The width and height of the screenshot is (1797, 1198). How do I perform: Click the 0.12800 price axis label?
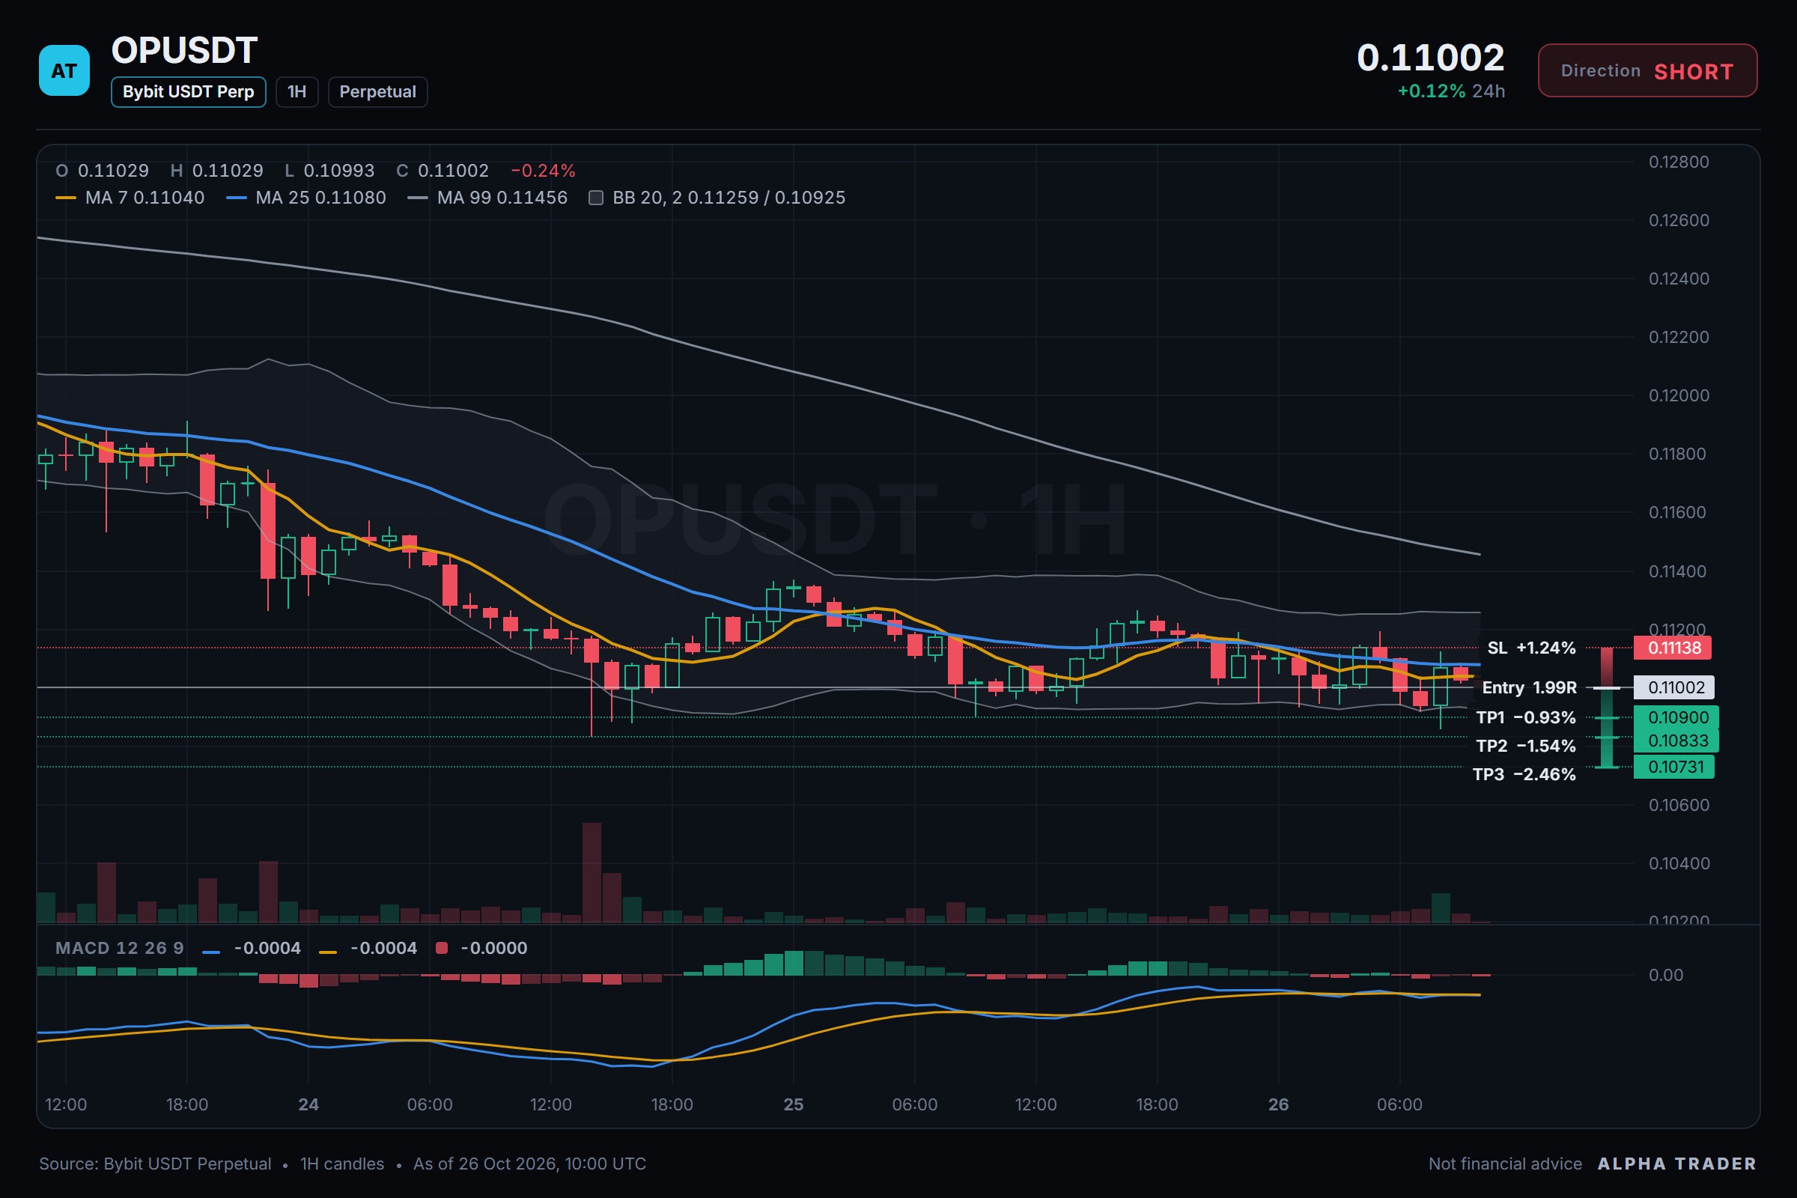(x=1679, y=162)
